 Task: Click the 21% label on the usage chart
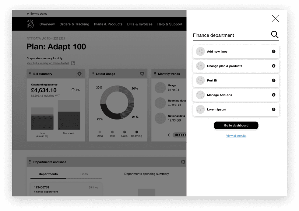point(135,117)
